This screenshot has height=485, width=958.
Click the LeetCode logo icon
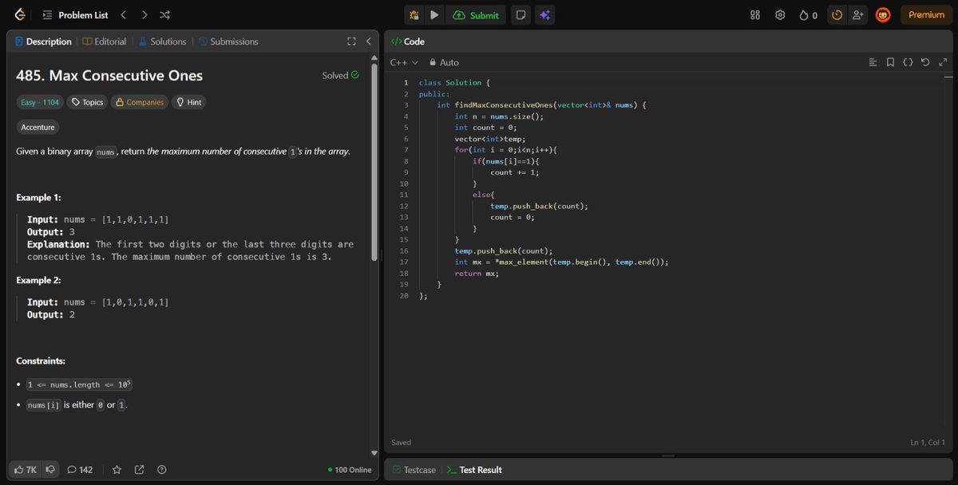point(20,14)
